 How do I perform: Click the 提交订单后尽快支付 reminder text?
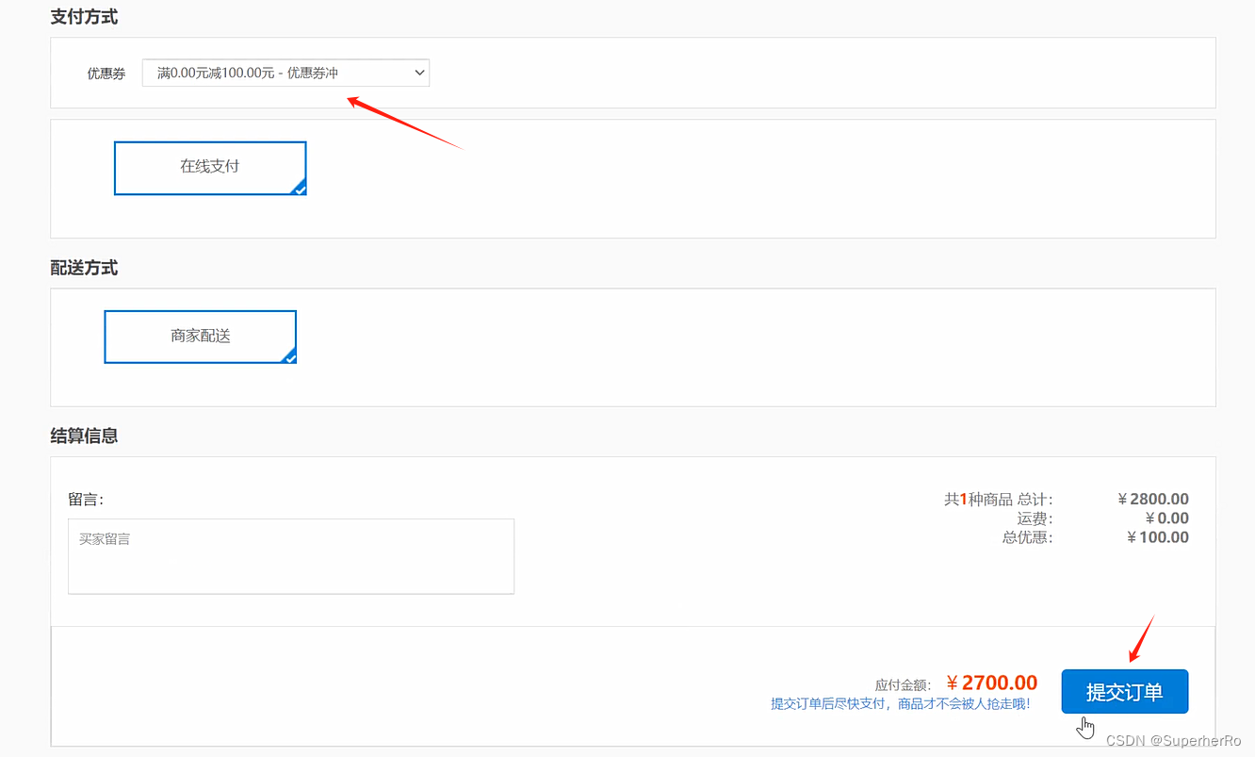click(901, 703)
